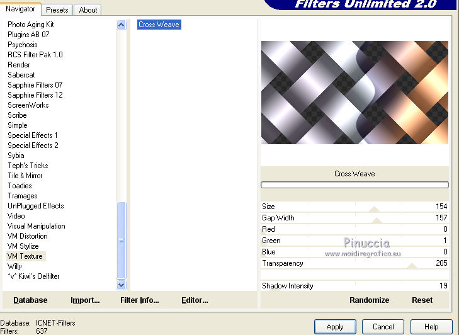459x335 pixels.
Task: Select Willy category
Action: pyautogui.click(x=14, y=266)
